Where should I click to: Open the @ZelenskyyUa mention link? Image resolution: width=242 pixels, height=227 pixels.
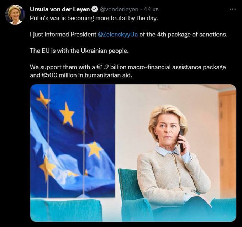[x=118, y=34]
